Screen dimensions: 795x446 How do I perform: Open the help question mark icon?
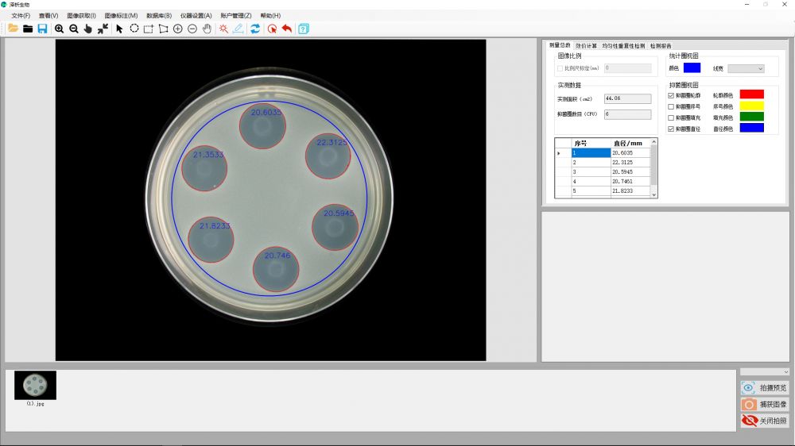(x=303, y=29)
